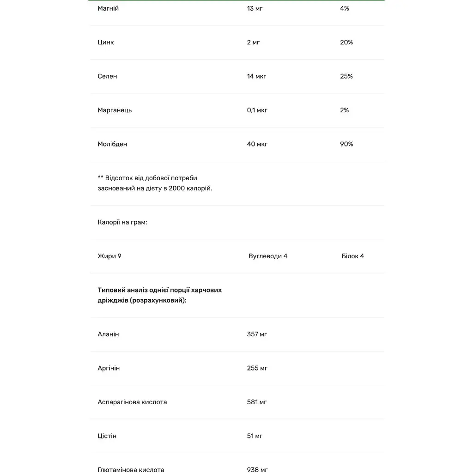473x473 pixels.
Task: Click the bold Типовий аналіз heading
Action: pyautogui.click(x=159, y=295)
